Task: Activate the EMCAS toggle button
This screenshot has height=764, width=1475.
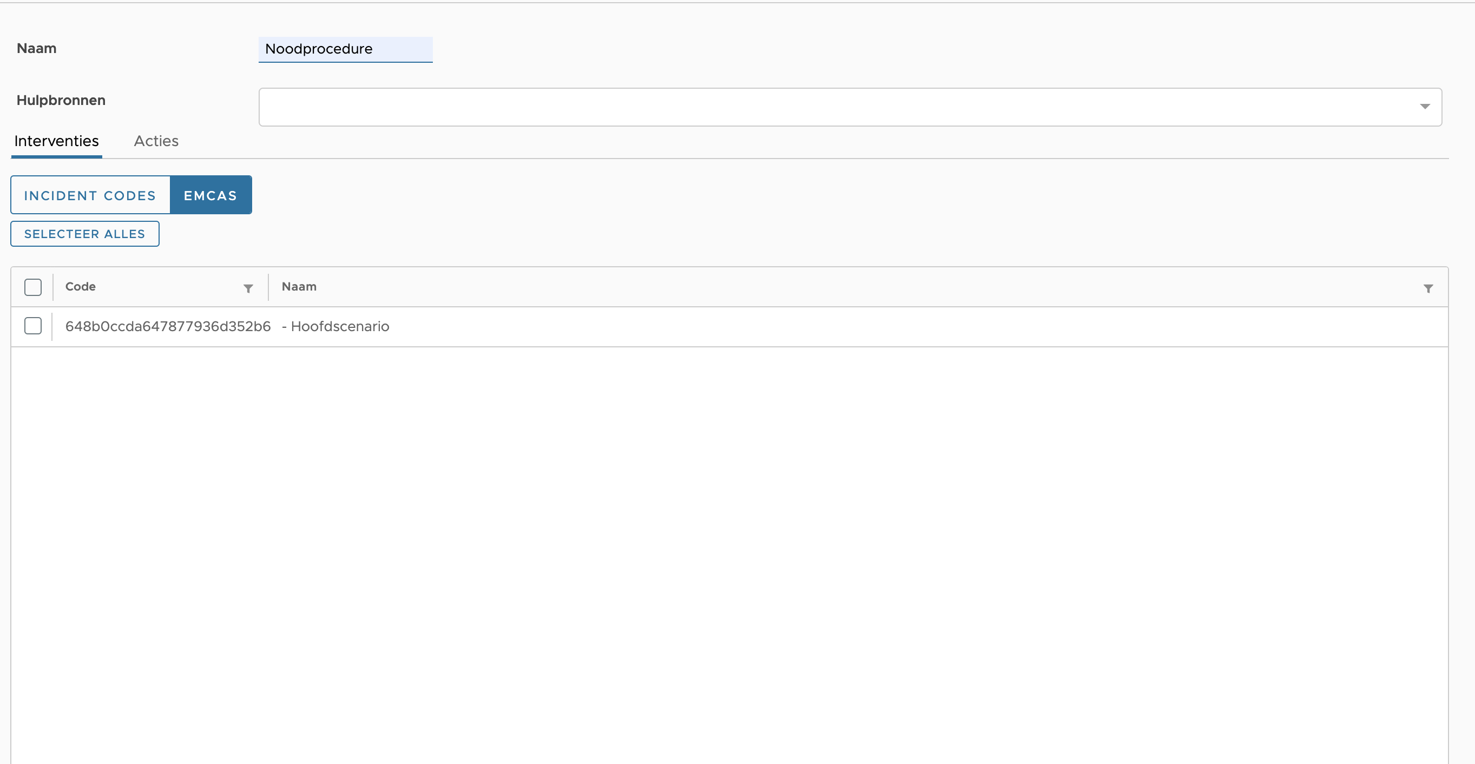Action: [210, 195]
